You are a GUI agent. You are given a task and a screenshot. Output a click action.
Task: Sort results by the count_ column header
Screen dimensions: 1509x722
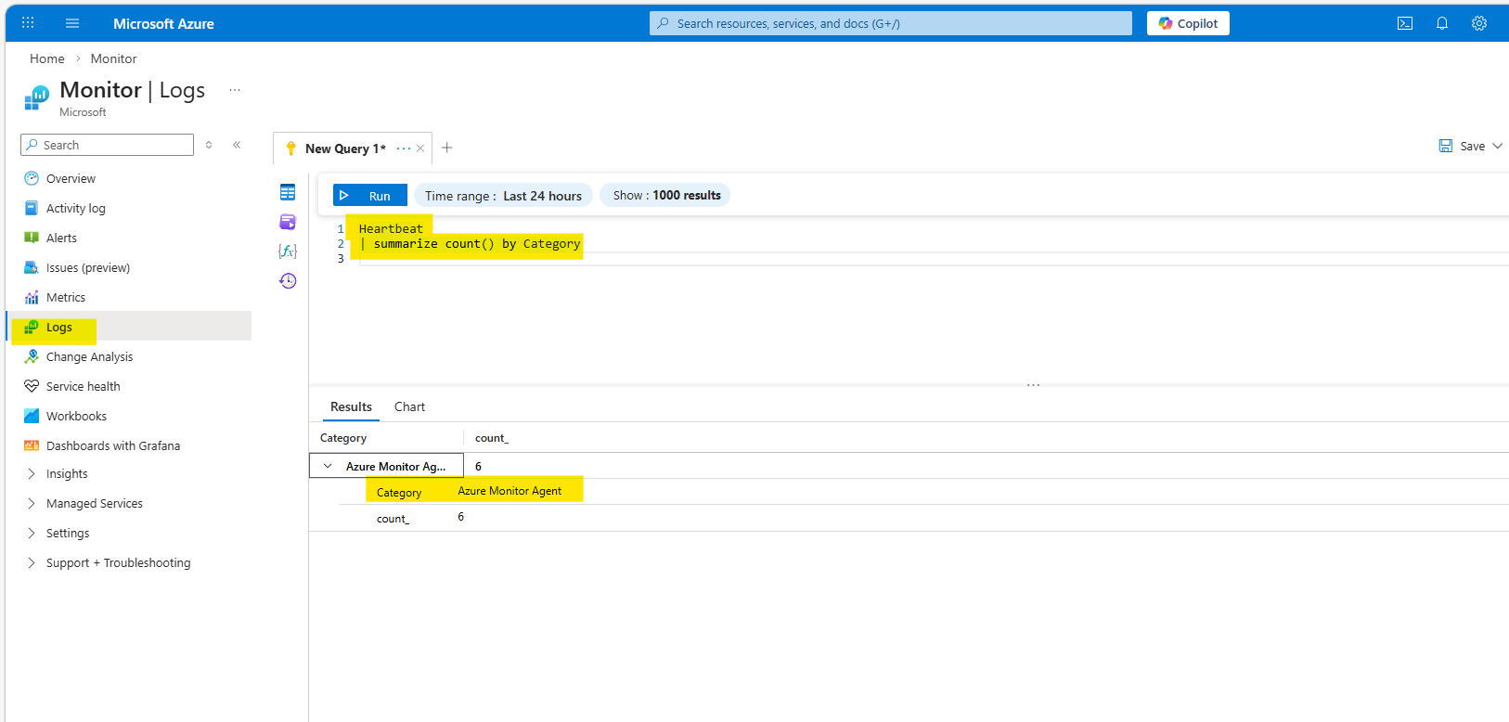click(x=492, y=438)
